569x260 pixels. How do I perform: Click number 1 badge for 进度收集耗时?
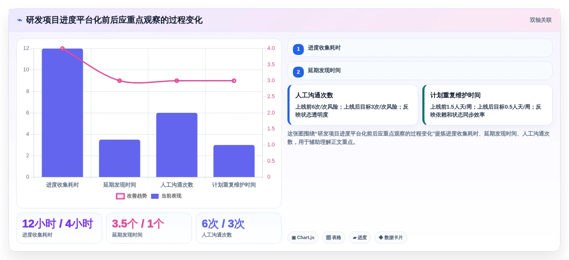[x=298, y=49]
